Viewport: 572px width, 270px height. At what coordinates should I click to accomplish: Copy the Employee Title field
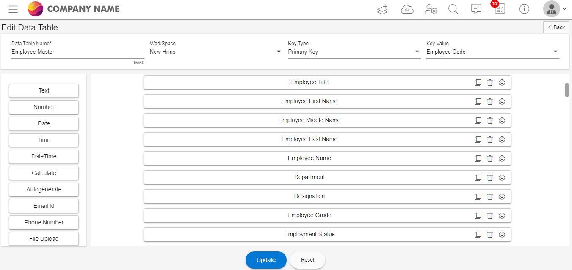[478, 82]
